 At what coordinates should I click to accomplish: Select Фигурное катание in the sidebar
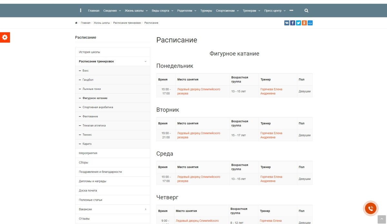pos(95,98)
